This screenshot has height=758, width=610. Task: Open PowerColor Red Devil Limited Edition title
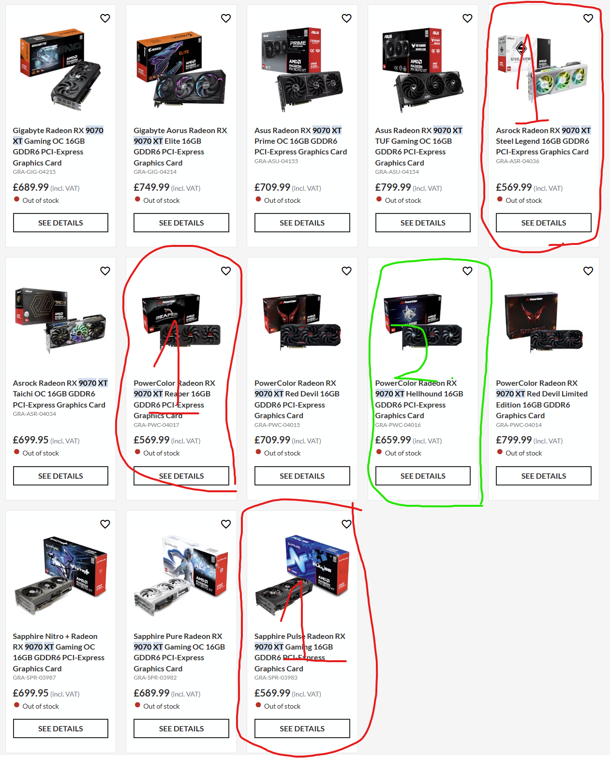542,399
